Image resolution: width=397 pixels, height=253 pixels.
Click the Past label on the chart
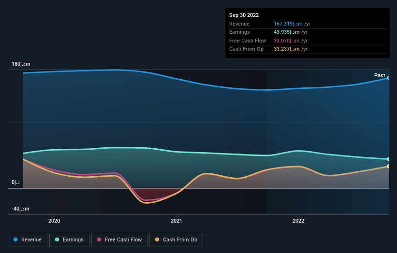(380, 75)
